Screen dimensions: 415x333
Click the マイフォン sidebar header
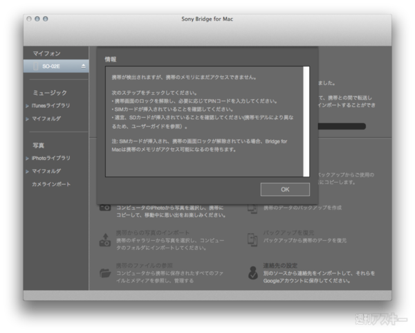click(46, 53)
